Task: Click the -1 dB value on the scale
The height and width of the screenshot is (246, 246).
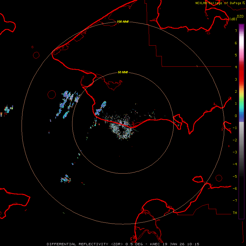Action: (x=235, y=128)
